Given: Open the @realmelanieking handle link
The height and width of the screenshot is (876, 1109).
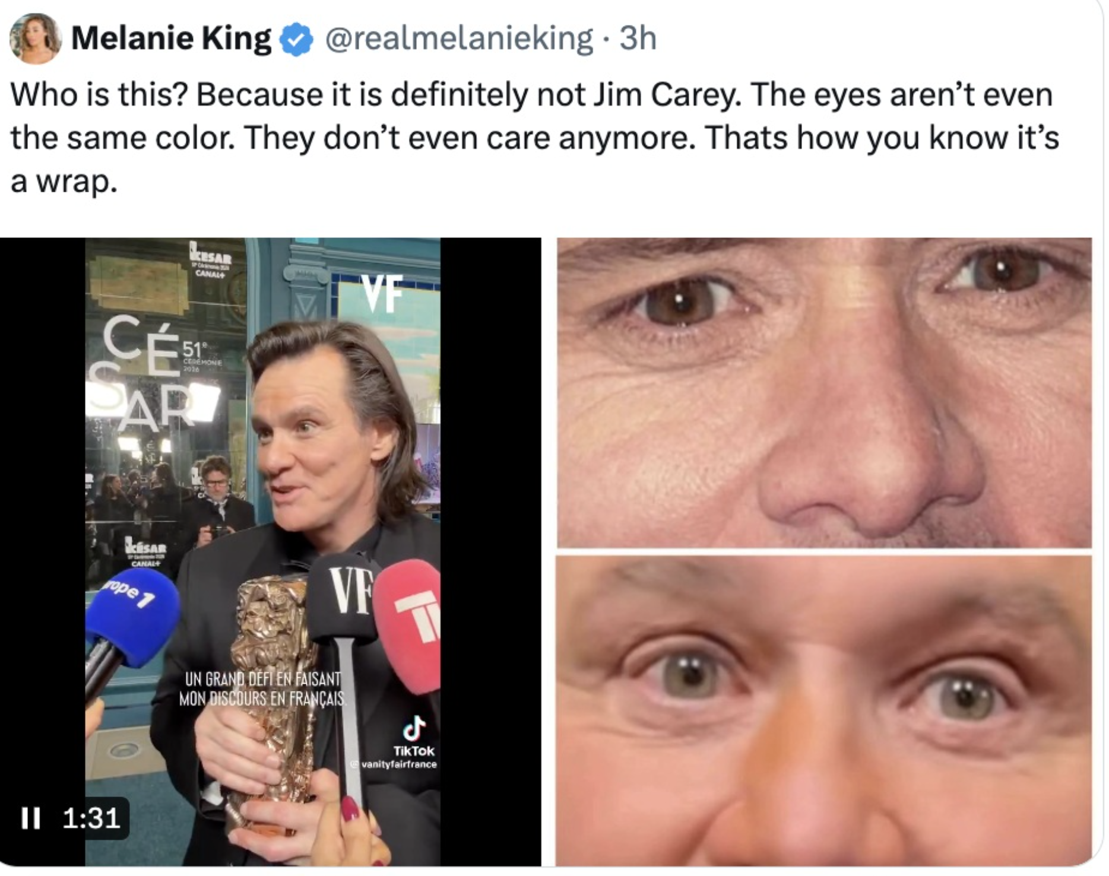Looking at the screenshot, I should point(458,39).
